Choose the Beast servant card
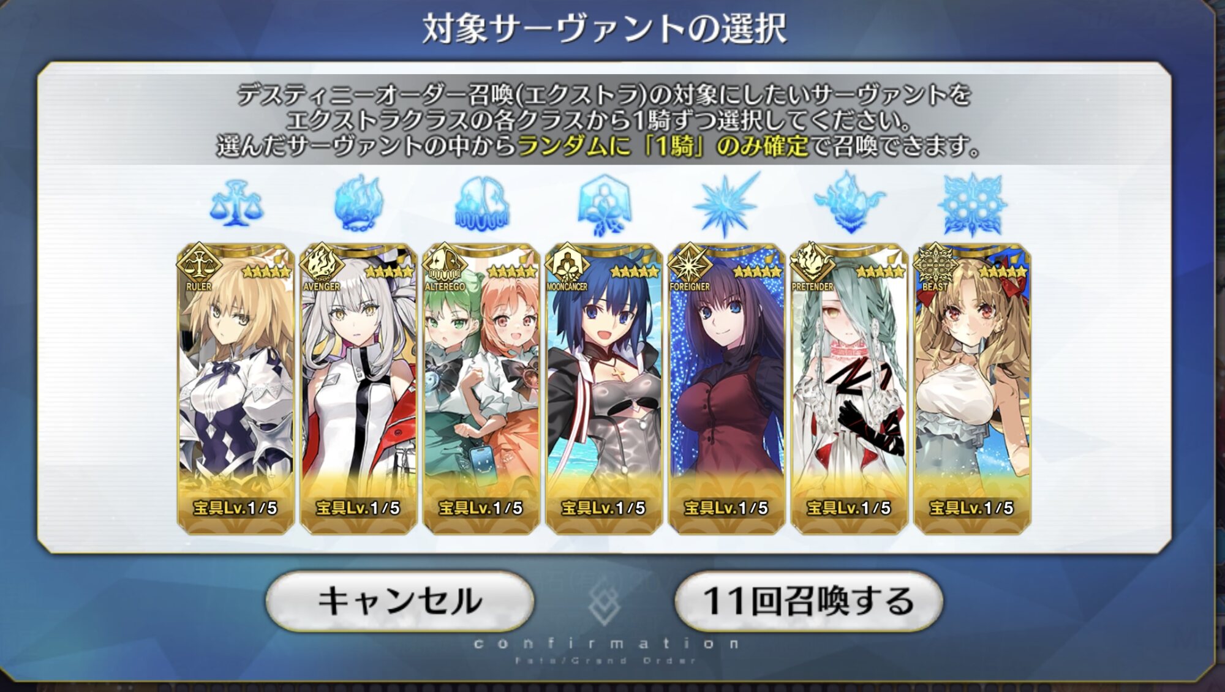Viewport: 1225px width, 692px height. [972, 389]
